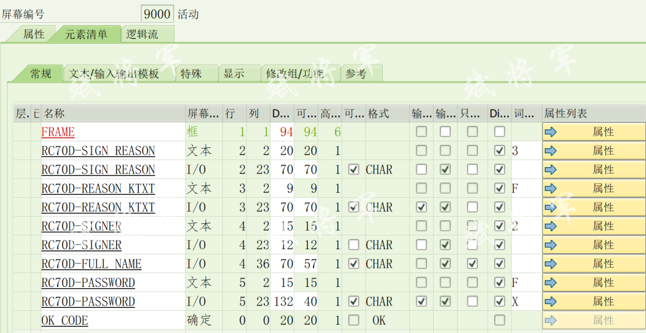Click 属性 button for RC70D-PASSWORD I/O row
This screenshot has height=333, width=646.
tap(594, 302)
